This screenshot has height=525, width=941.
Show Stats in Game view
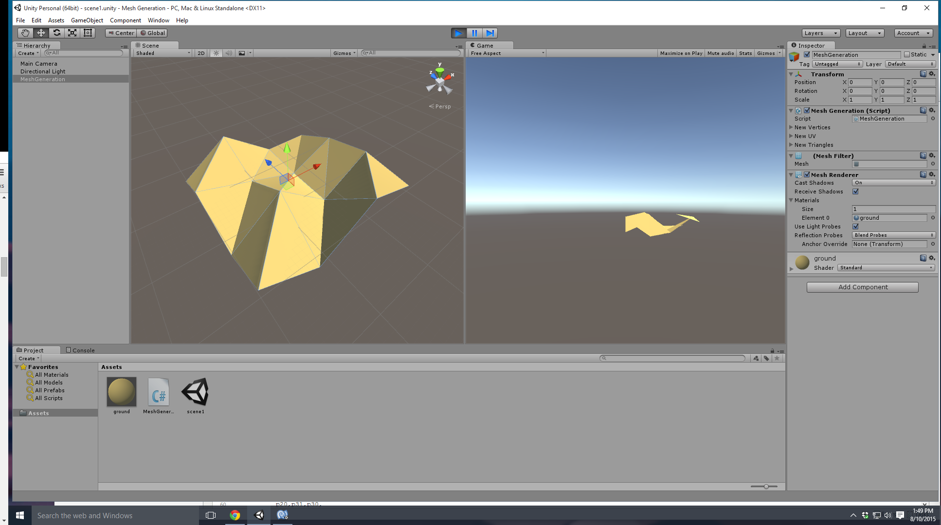tap(745, 53)
